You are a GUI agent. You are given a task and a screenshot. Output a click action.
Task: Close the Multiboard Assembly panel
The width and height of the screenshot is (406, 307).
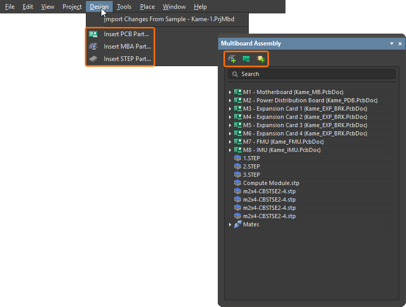[x=400, y=44]
